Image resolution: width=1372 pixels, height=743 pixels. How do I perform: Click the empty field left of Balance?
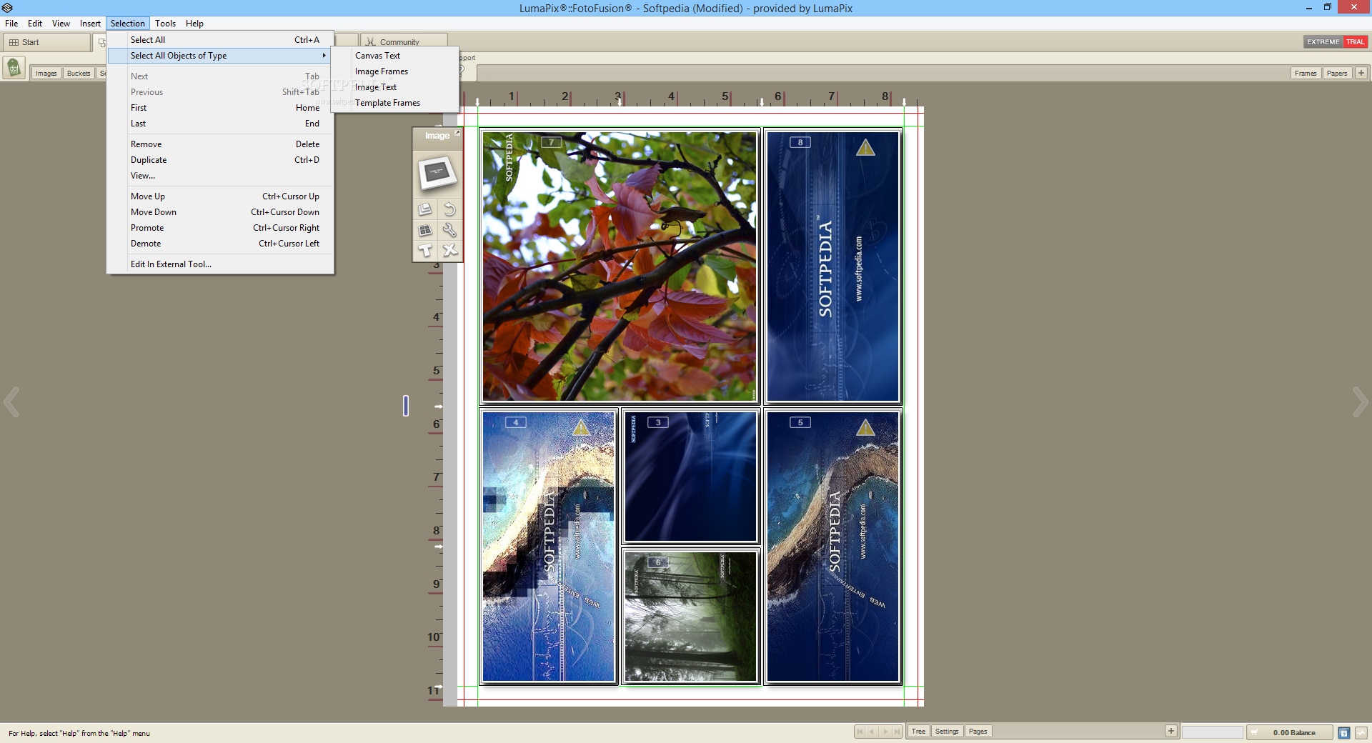pos(1212,732)
